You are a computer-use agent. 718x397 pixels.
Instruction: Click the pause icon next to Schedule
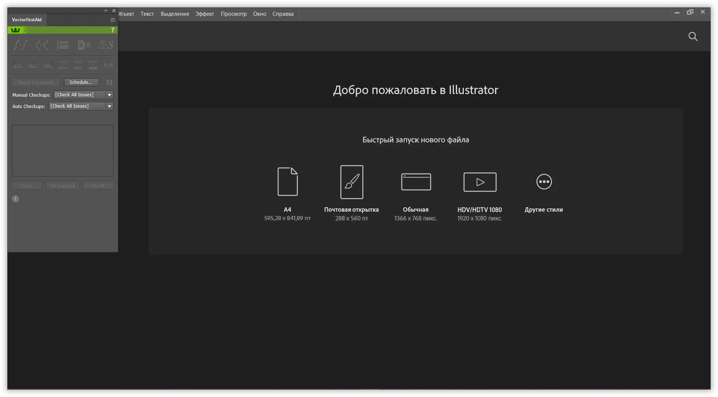[109, 82]
